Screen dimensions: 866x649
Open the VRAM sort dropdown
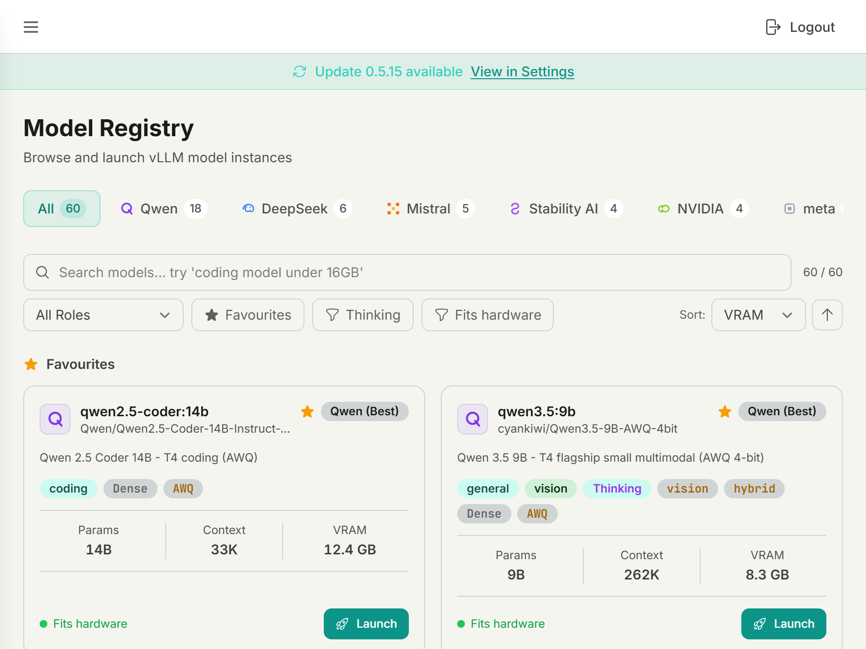[758, 315]
